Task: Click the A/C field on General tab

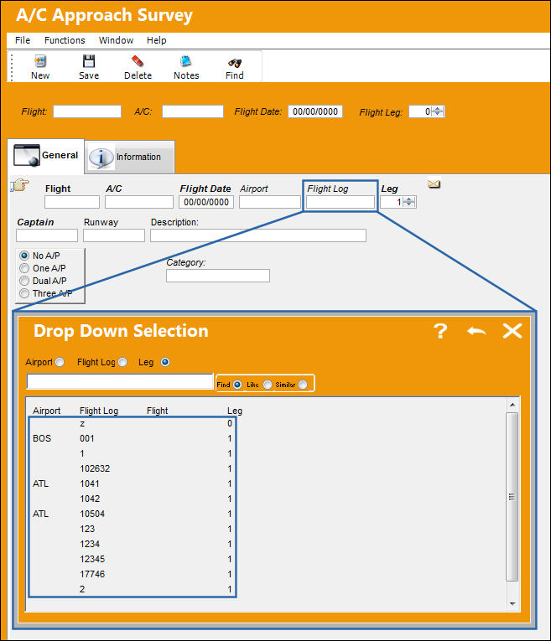Action: (x=139, y=202)
